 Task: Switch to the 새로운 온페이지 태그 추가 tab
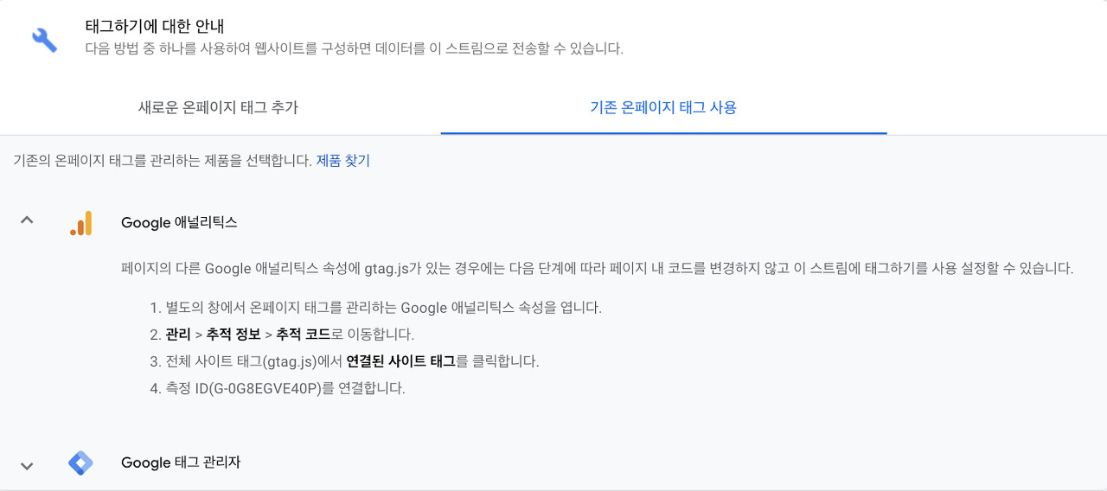219,108
